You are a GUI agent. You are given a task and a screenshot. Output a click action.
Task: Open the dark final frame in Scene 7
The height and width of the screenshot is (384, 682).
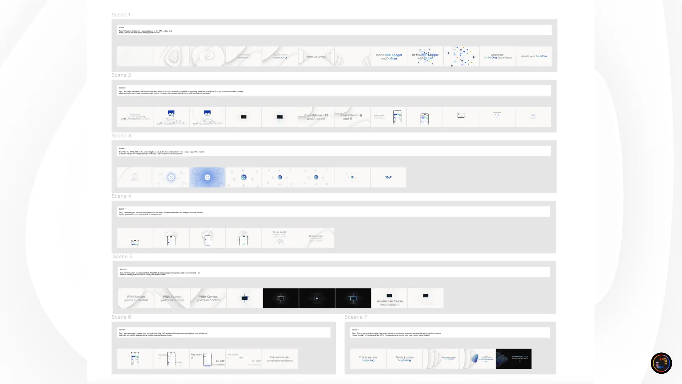click(x=513, y=359)
